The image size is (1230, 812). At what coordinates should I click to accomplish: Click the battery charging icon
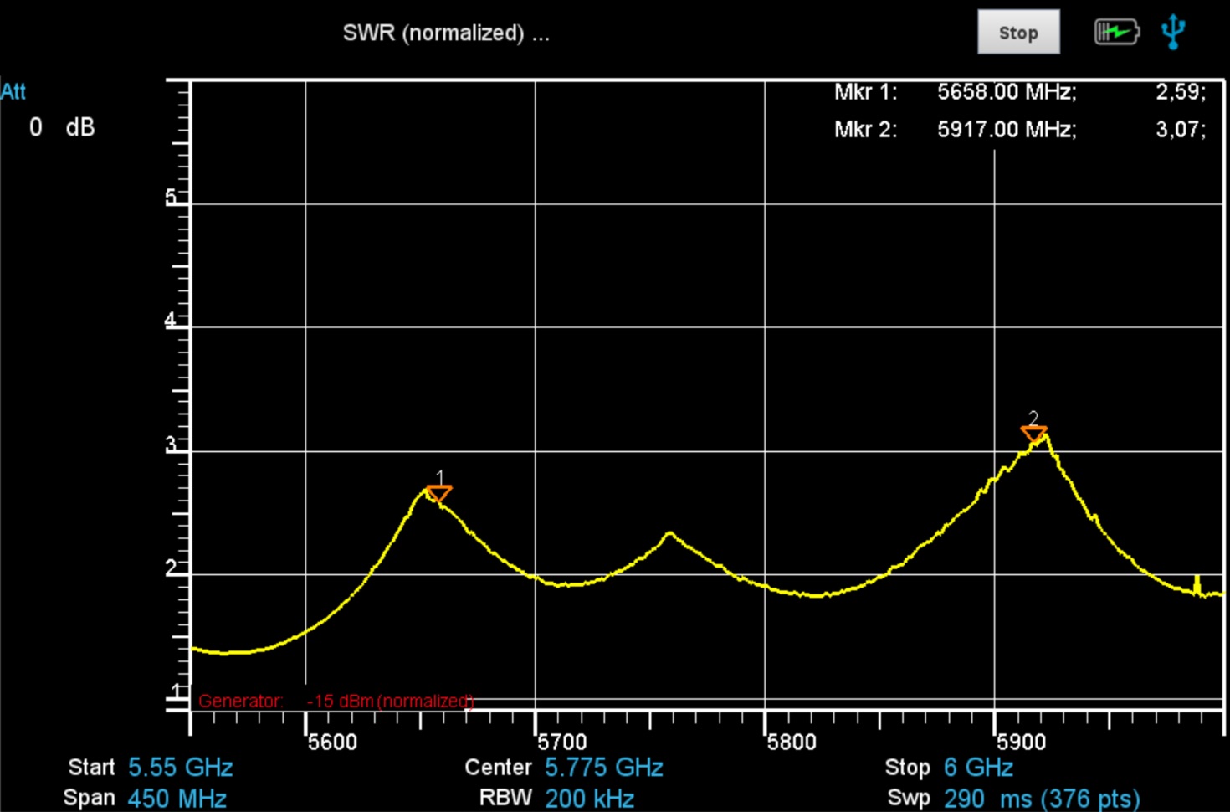tap(1116, 33)
